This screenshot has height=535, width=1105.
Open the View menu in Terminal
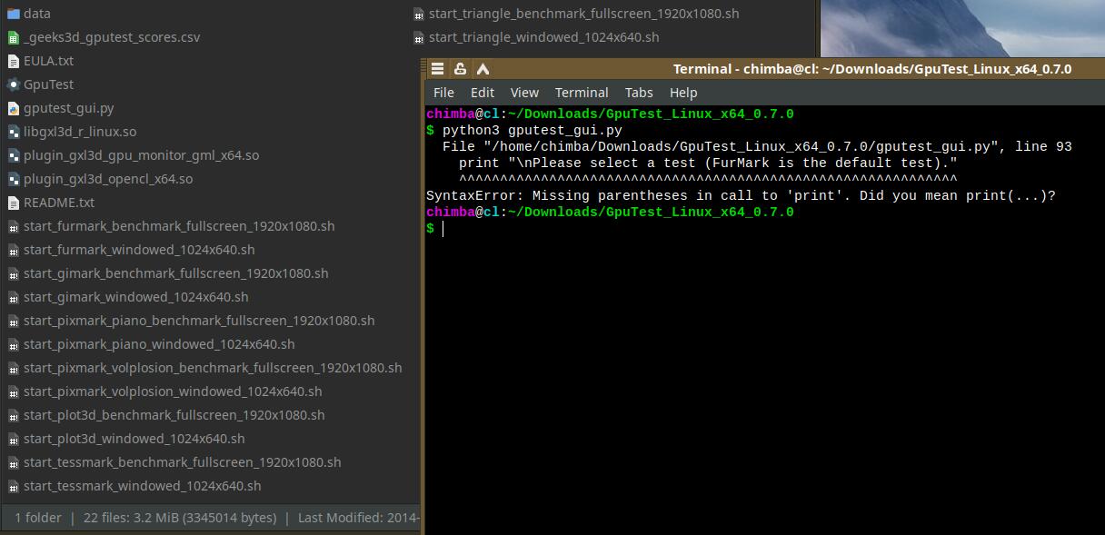[x=524, y=93]
